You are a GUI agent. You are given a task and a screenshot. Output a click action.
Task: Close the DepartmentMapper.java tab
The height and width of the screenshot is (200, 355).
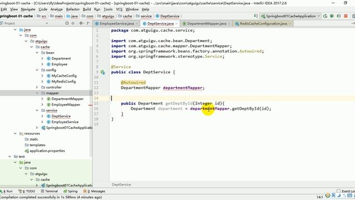229,23
